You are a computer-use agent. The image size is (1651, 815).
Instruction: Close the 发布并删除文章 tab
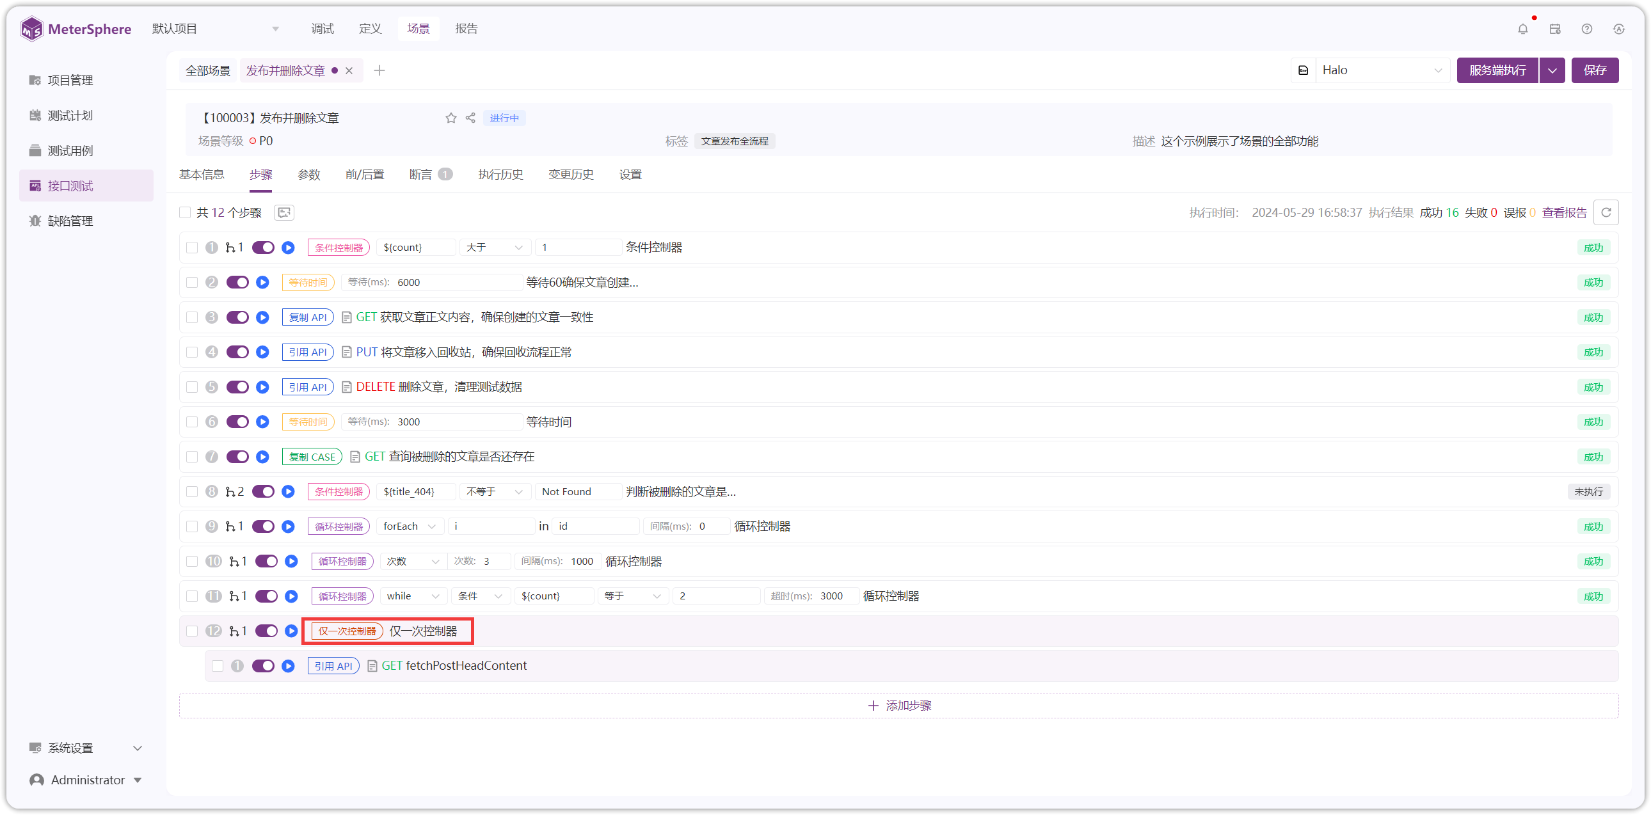[349, 70]
